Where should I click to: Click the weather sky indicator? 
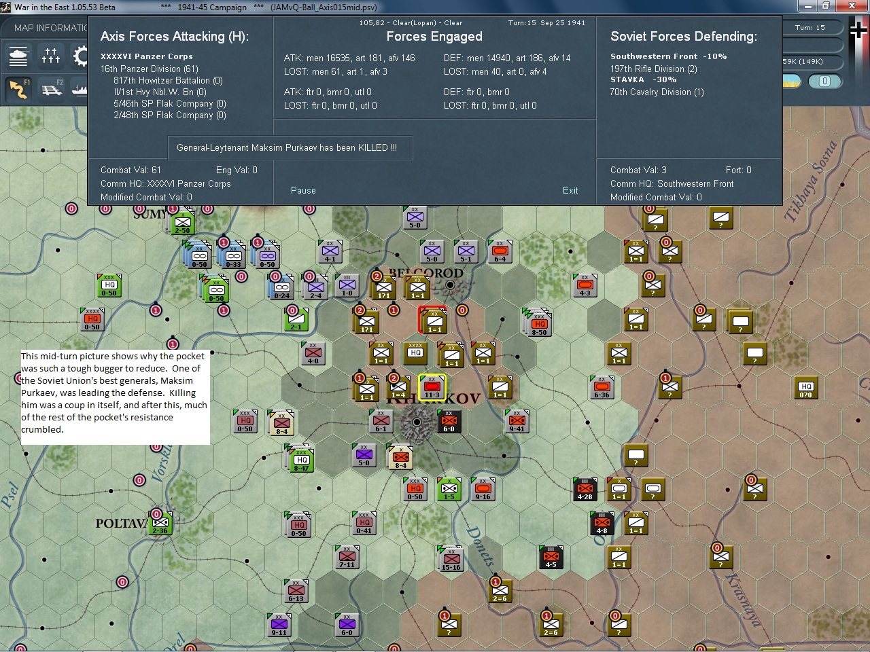pos(792,81)
